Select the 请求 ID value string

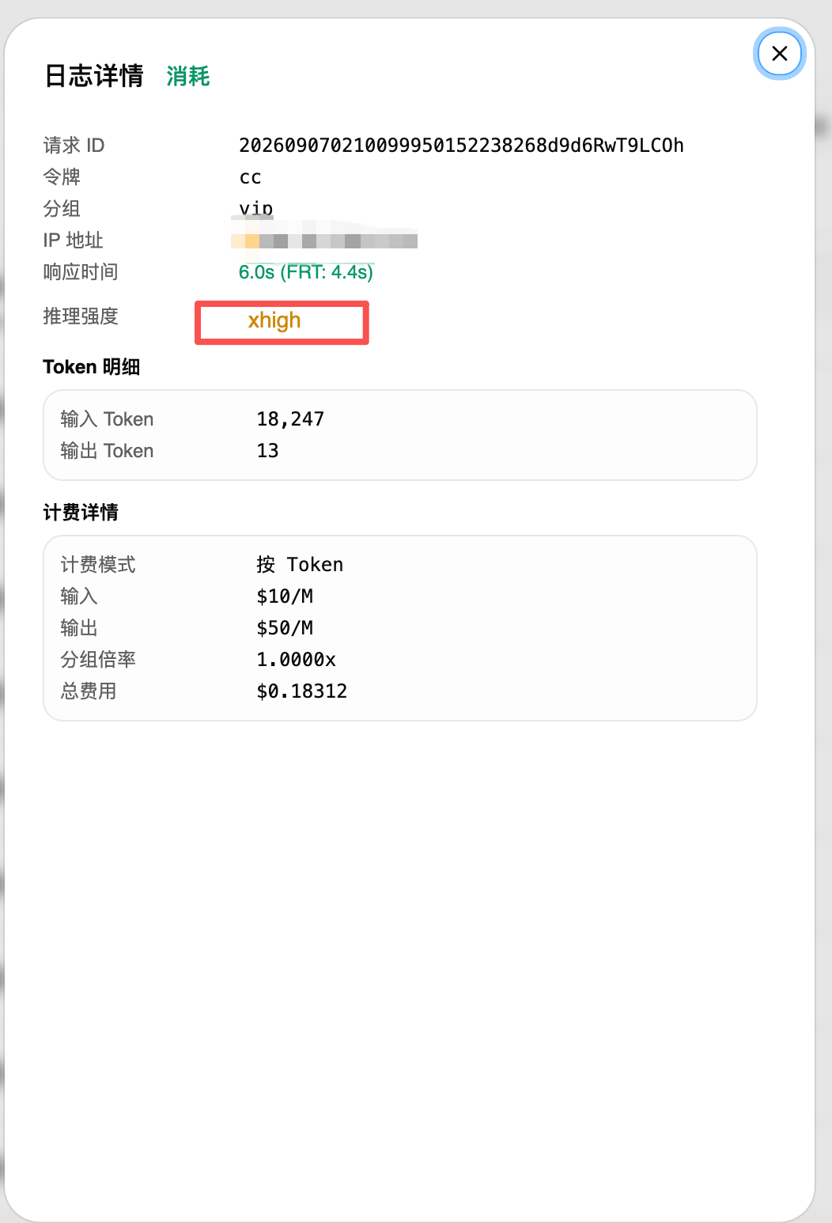(461, 146)
